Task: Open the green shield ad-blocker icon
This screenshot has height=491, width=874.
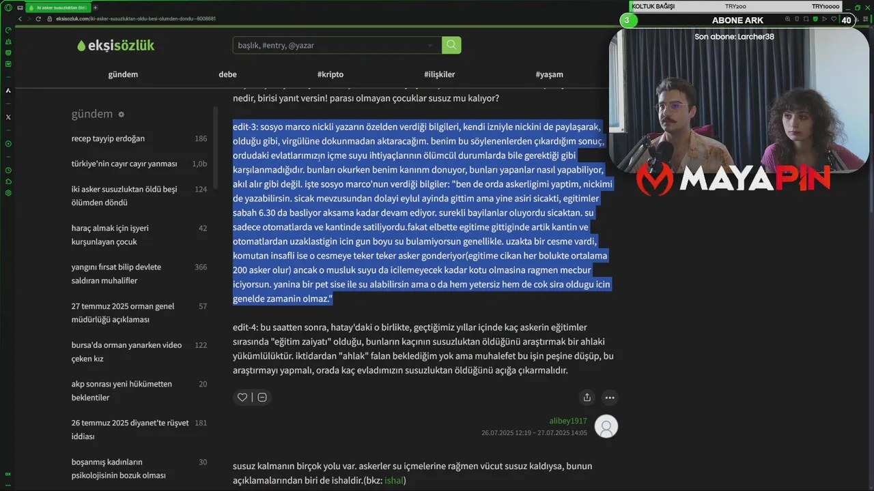Action: (815, 19)
